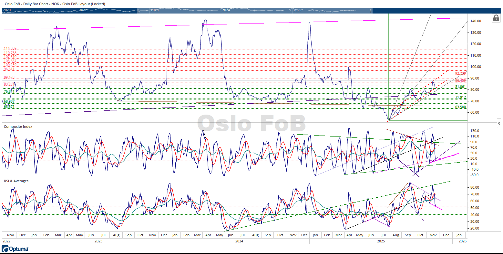Click the 130.0 Composite Index scale label
Image resolution: width=503 pixels, height=254 pixels.
[x=475, y=131]
